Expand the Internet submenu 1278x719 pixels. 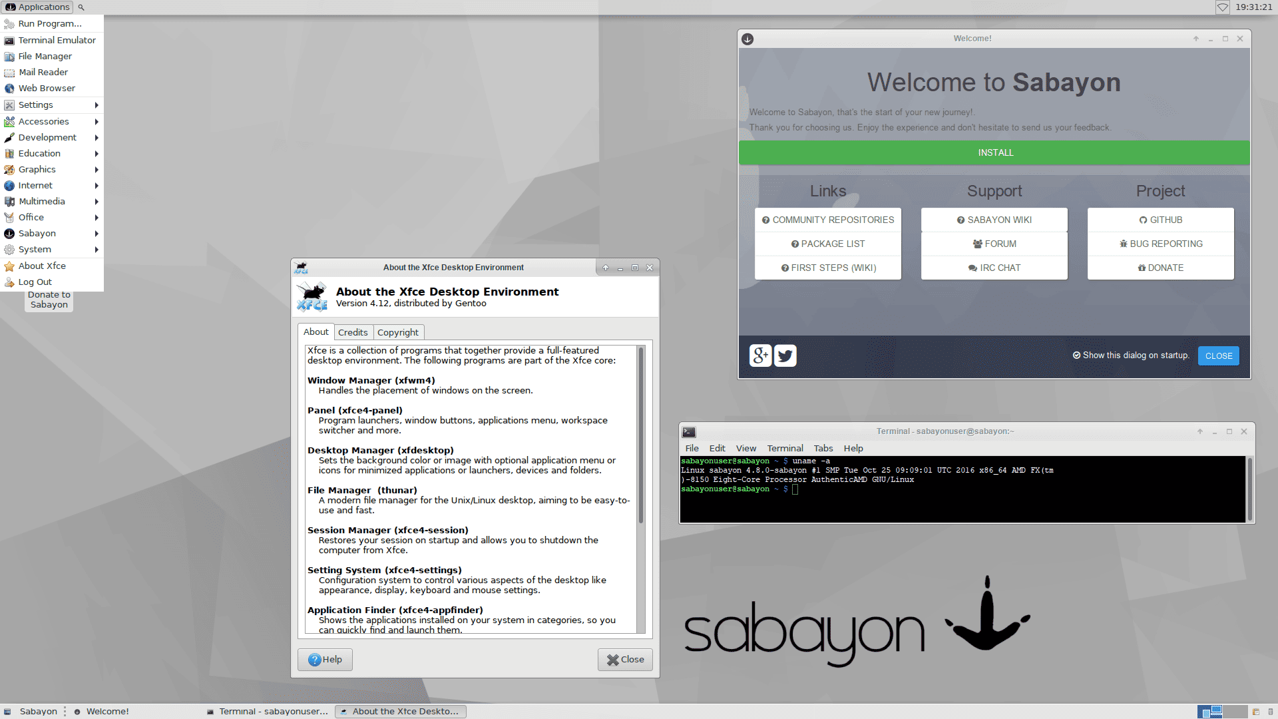(x=52, y=185)
